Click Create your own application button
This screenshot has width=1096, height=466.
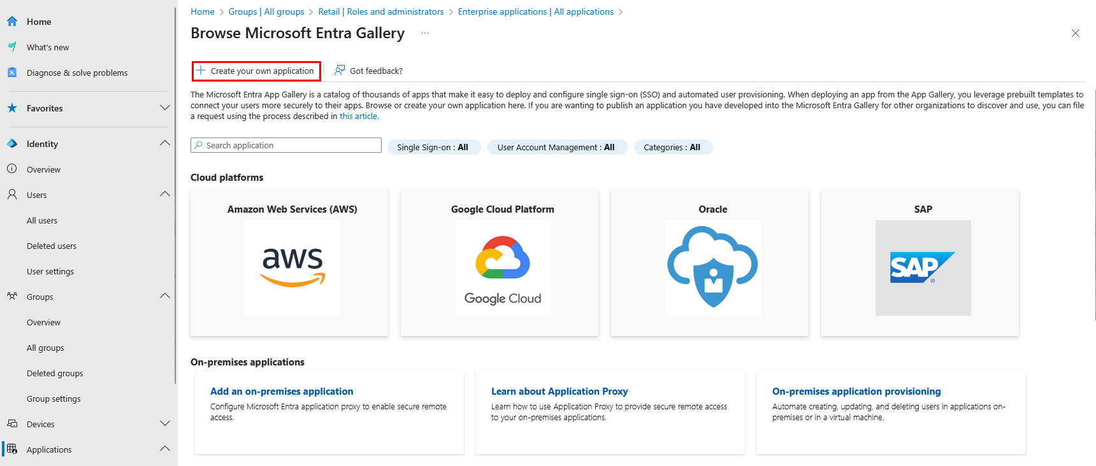coord(256,71)
